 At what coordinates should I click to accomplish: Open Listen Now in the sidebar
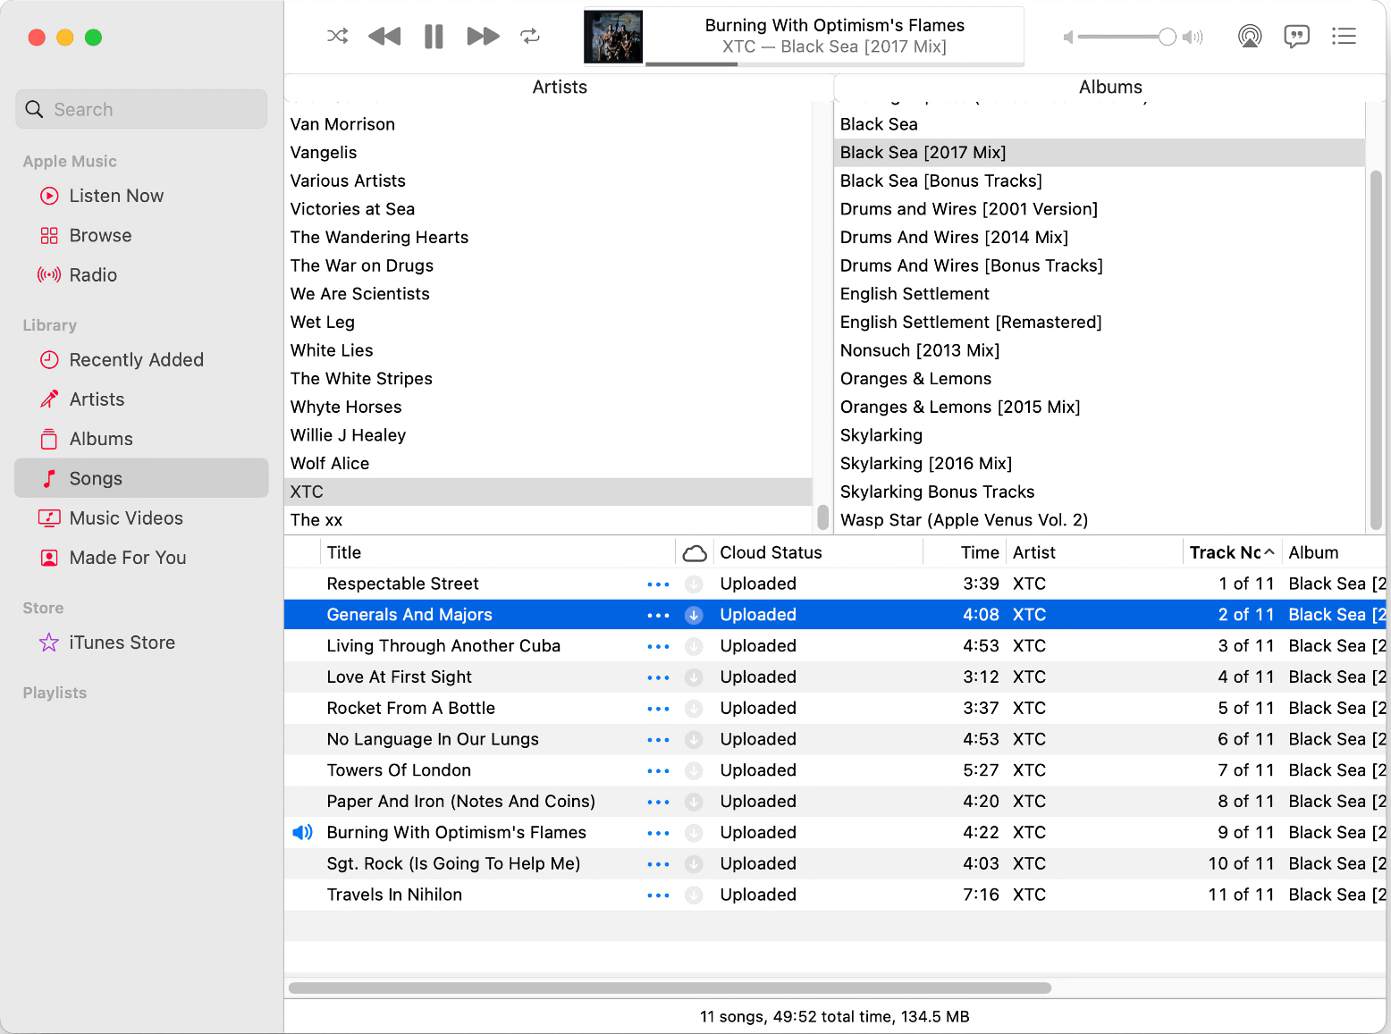click(116, 196)
